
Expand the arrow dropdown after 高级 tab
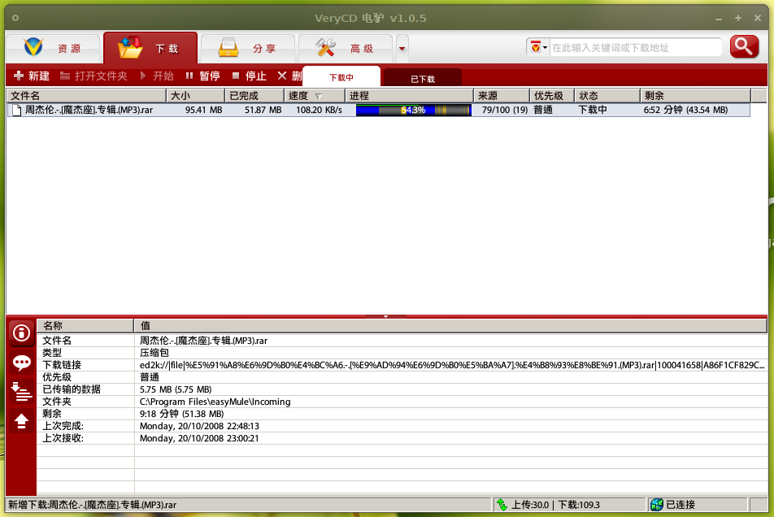(x=402, y=48)
